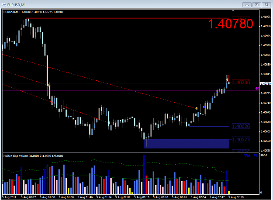Image resolution: width=273 pixels, height=200 pixels.
Task: Click the 5 Aug 02:50 time label
Action: pos(236,197)
